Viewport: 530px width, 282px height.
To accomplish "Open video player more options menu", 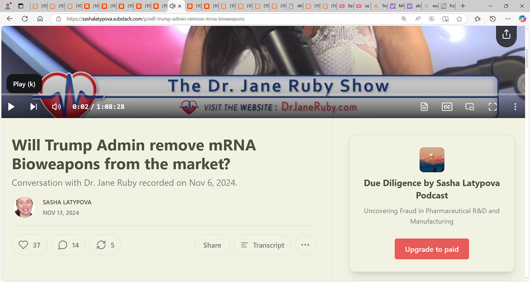I will pos(515,107).
